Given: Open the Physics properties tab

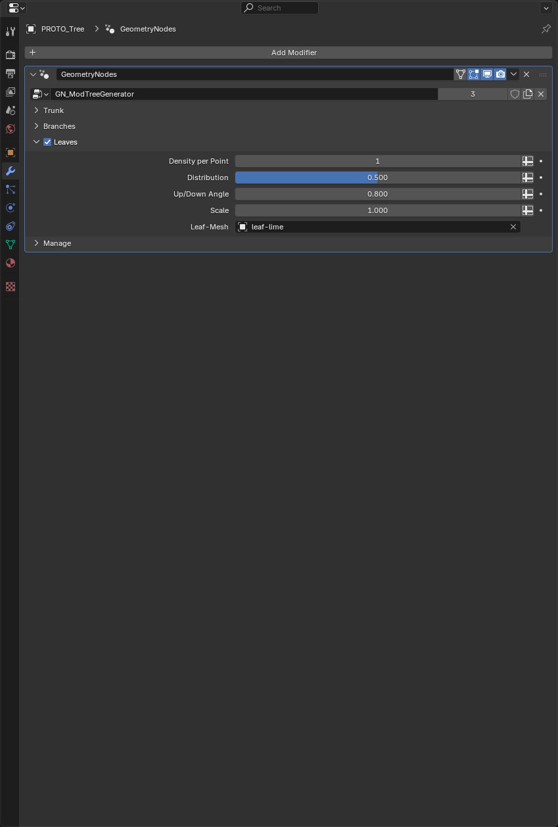Looking at the screenshot, I should (x=10, y=208).
